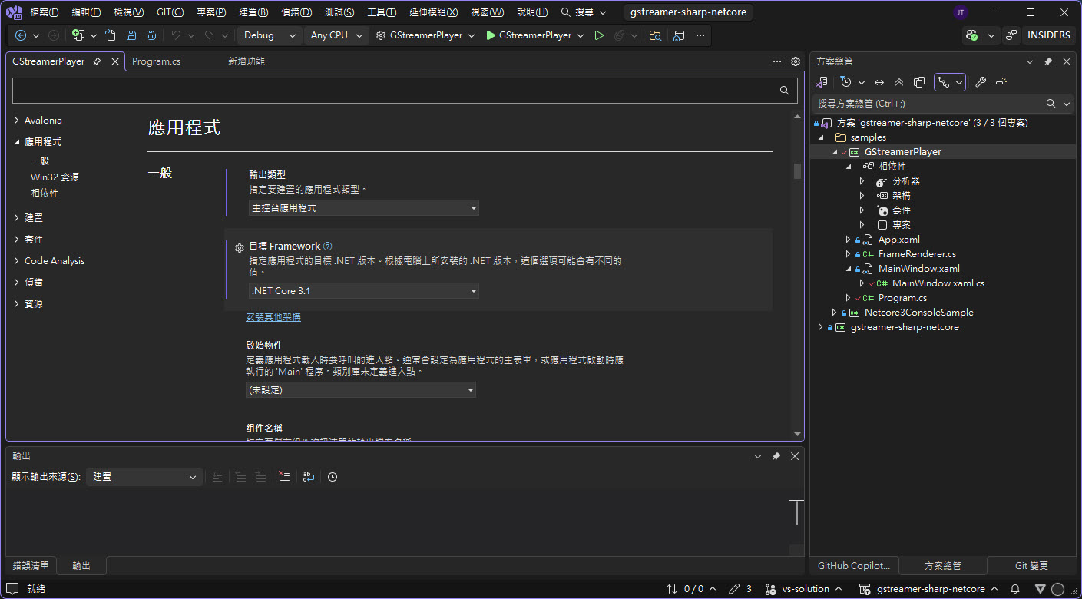Toggle word wrap in the output panel
1082x599 pixels.
click(x=308, y=477)
